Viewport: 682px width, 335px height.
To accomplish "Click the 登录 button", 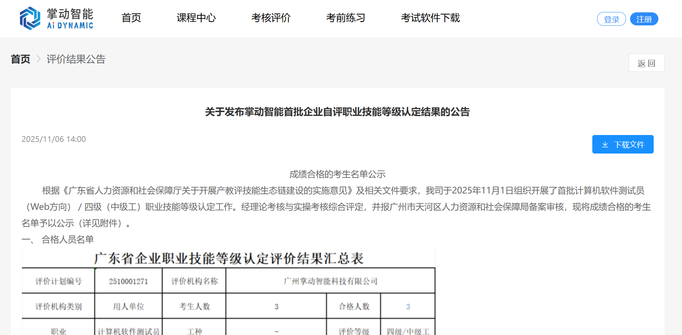I will (x=611, y=19).
